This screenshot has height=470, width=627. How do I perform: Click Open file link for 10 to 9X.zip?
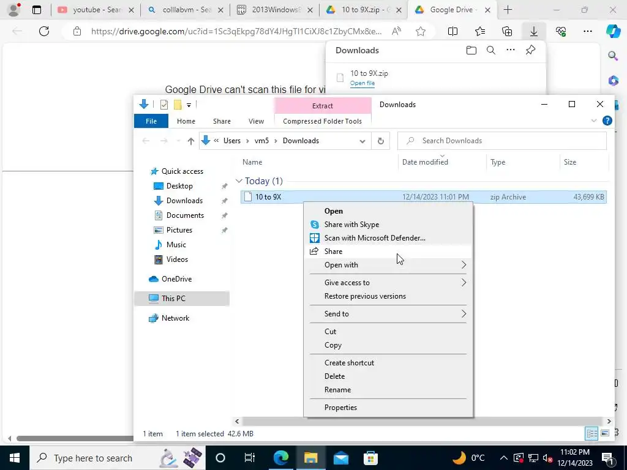click(362, 83)
